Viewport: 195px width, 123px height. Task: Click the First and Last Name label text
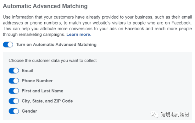pyautogui.click(x=42, y=91)
